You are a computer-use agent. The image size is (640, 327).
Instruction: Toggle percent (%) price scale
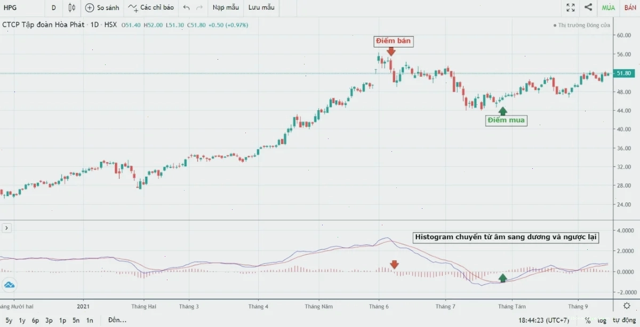coord(587,320)
